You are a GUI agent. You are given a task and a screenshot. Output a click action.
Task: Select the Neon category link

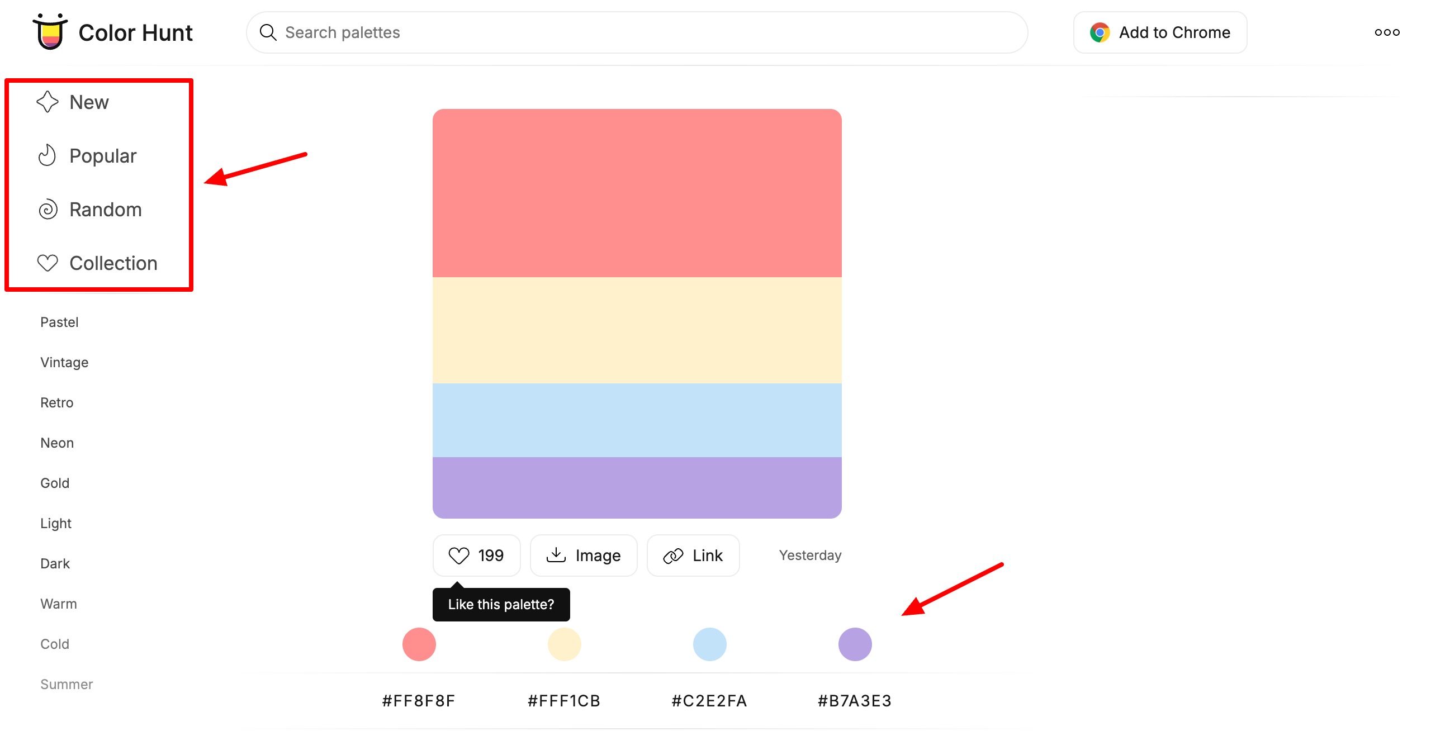(x=57, y=443)
